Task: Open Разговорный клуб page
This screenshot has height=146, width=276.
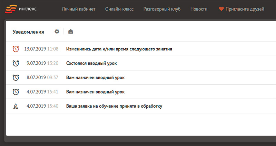Action: (162, 9)
